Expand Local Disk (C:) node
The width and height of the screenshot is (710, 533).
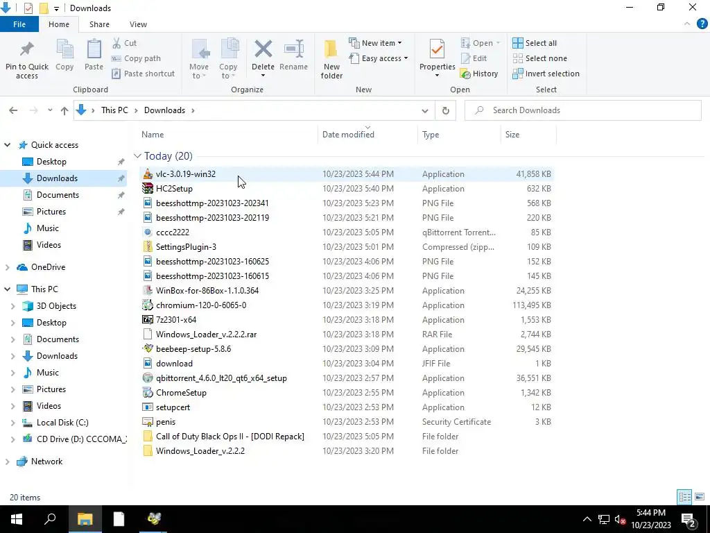(x=12, y=423)
